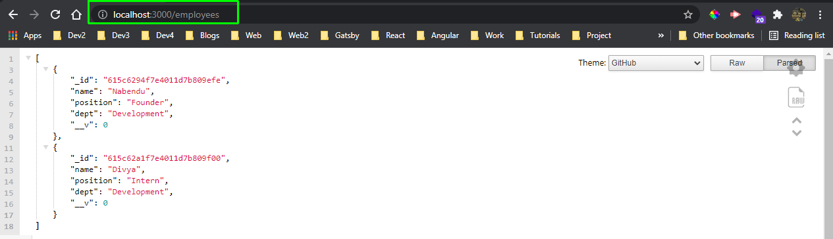
Task: Open the Other bookmarks folder
Action: point(716,35)
